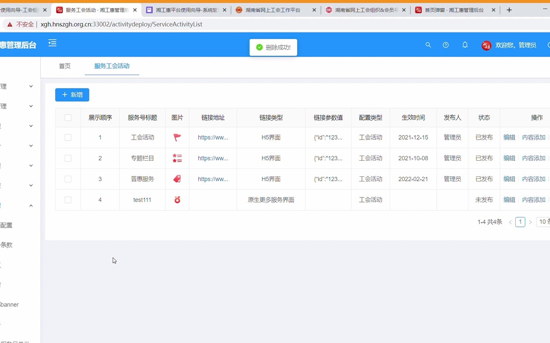
Task: Collapse the open sidebar menu with up chevron
Action: [31, 205]
